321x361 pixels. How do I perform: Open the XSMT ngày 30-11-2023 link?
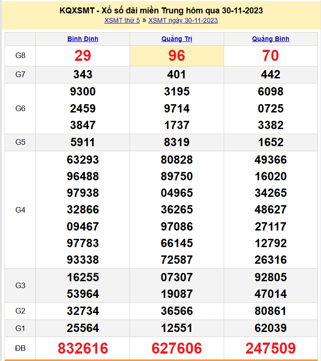(x=183, y=20)
